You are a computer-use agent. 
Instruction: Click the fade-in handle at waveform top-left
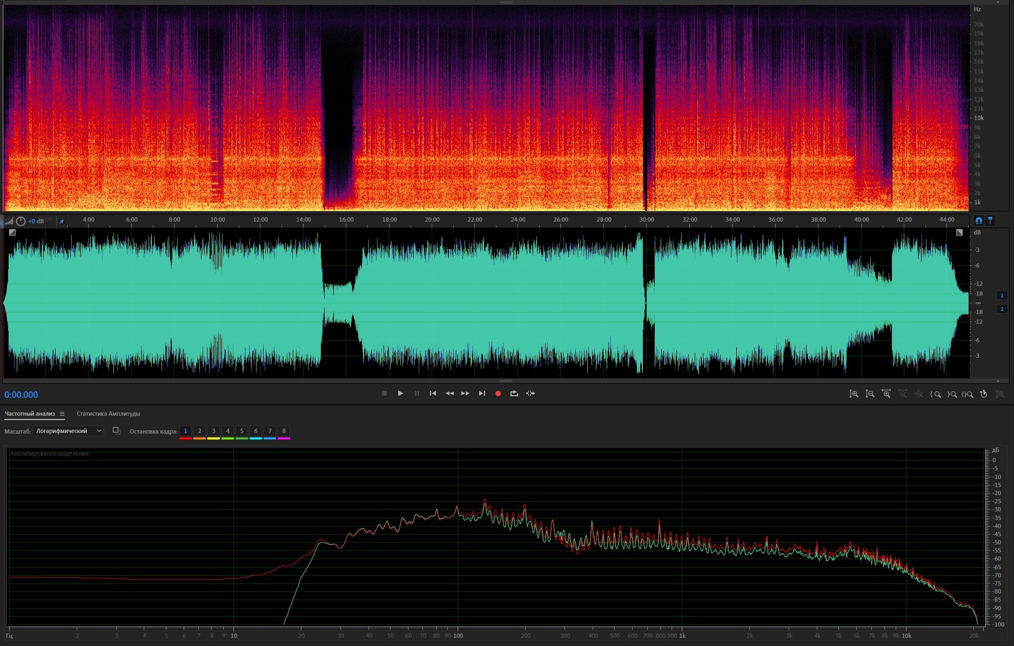point(12,232)
